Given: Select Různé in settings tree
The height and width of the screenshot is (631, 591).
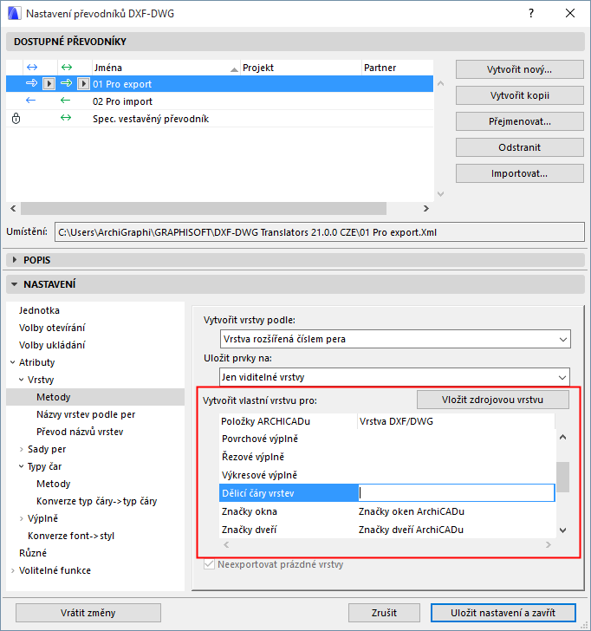Looking at the screenshot, I should [x=33, y=553].
